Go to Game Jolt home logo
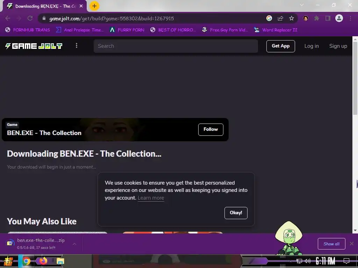The image size is (358, 268). pos(34,46)
